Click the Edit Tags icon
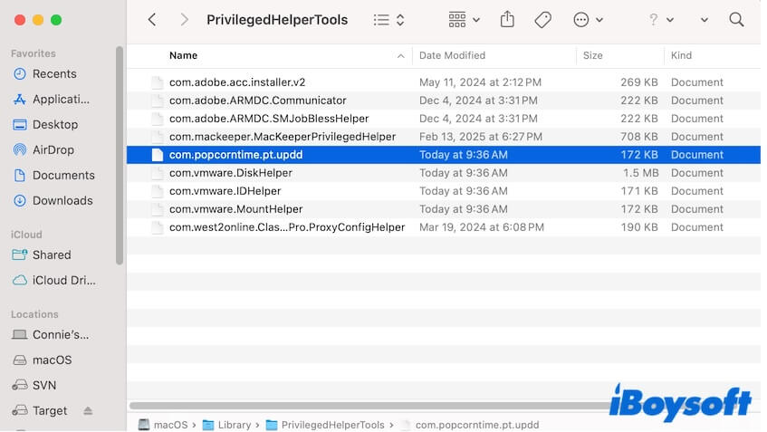 tap(542, 20)
